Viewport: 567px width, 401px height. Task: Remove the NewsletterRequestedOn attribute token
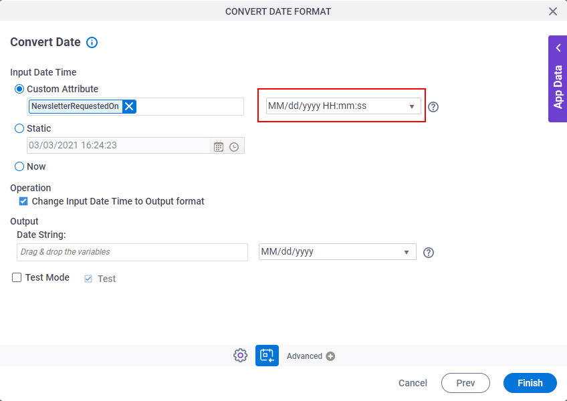pos(129,106)
